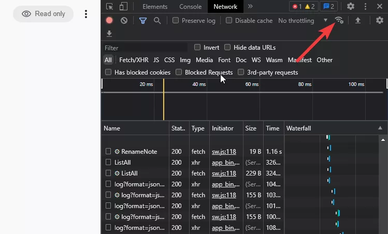Select the Network tab
Screen dimensions: 388x234
(225, 7)
